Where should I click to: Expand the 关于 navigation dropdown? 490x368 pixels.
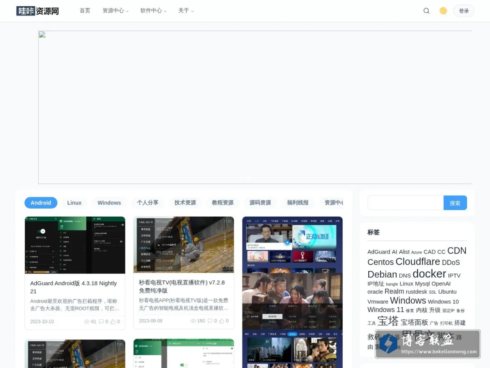coord(186,11)
